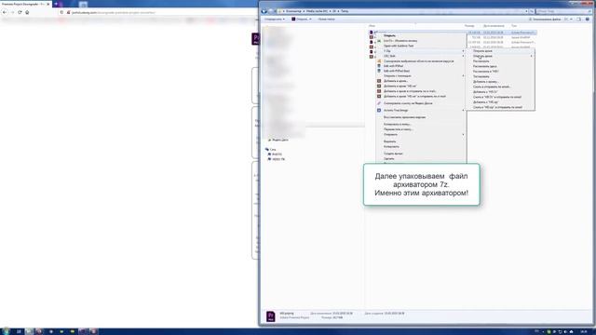Open the view mode dropdown in Explorer toolbar
The width and height of the screenshot is (596, 335).
pos(569,19)
